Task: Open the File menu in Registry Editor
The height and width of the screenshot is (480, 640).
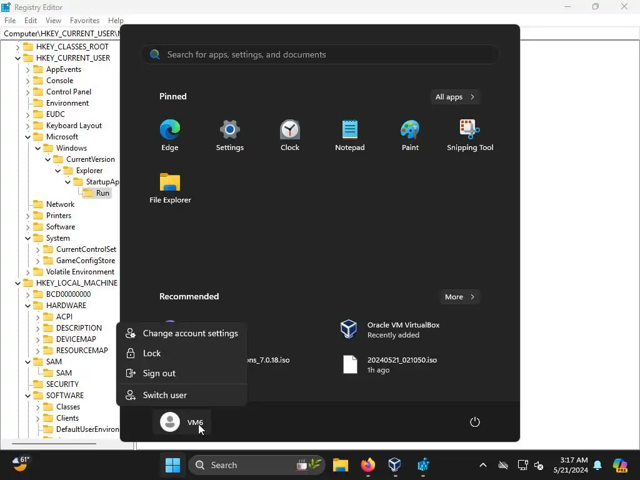Action: [10, 21]
